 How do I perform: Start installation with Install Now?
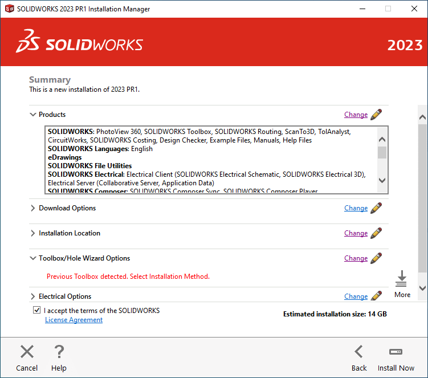pyautogui.click(x=396, y=357)
